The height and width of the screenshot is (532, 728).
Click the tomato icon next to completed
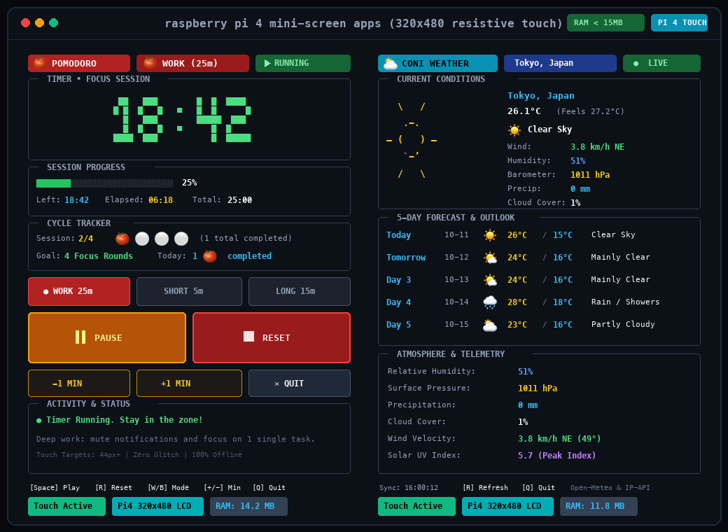(x=210, y=256)
